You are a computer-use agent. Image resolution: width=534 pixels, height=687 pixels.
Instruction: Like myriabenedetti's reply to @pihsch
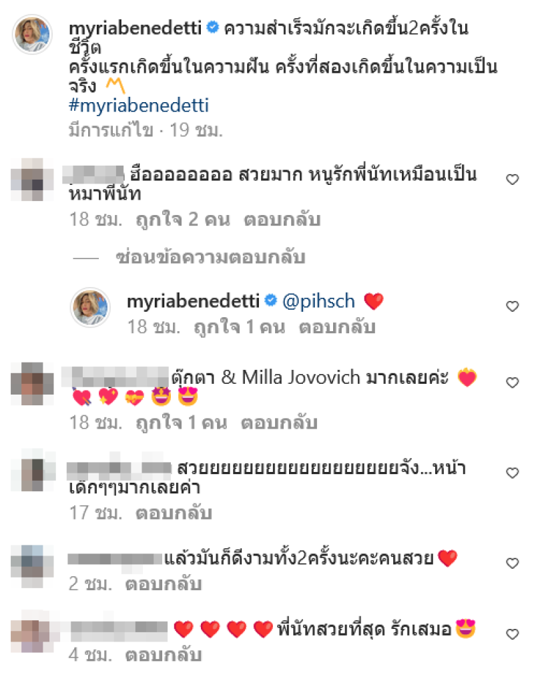click(512, 306)
